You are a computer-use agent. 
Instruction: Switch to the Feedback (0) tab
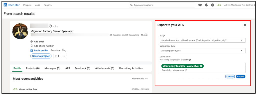coord(83,68)
